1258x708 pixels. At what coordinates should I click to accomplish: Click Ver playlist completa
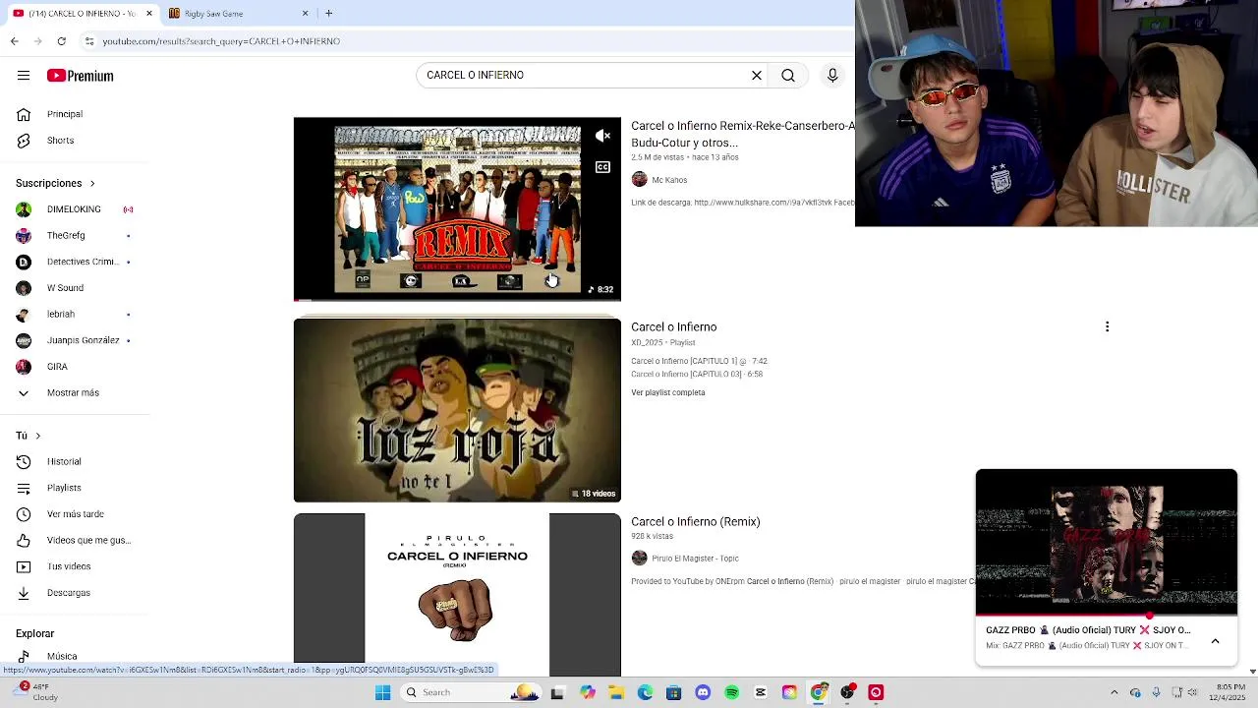(x=668, y=392)
